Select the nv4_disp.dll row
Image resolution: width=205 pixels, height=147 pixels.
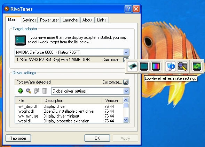coord(69,106)
